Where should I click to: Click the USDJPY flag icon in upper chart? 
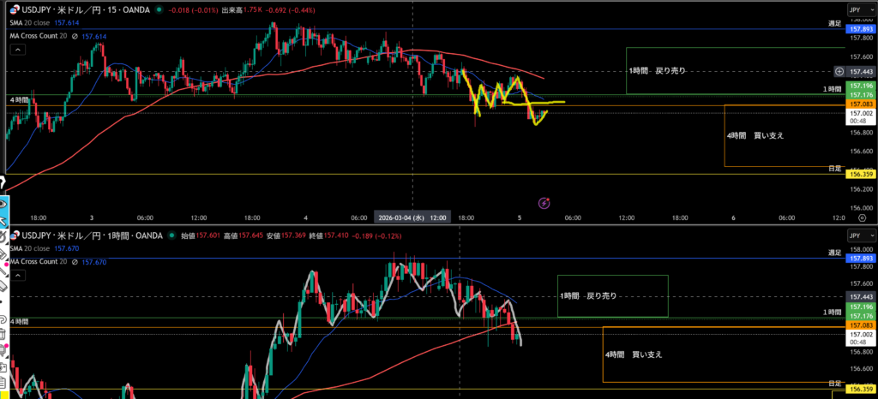[15, 10]
